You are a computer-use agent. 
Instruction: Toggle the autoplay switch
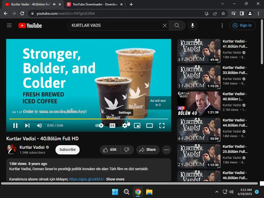pyautogui.click(x=99, y=126)
